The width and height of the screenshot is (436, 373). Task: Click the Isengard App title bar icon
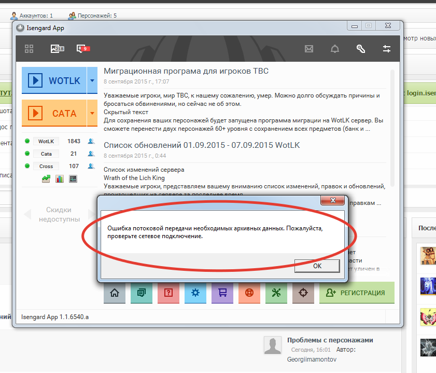(20, 28)
